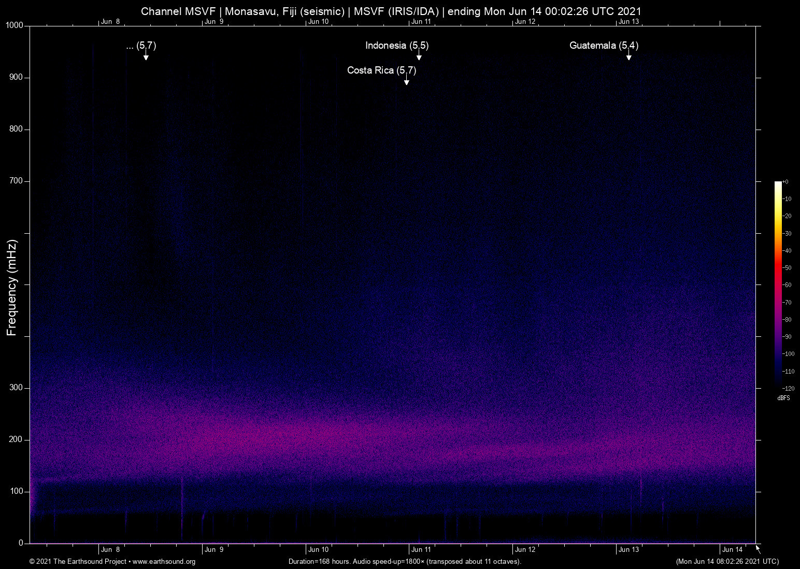This screenshot has width=800, height=569.
Task: Click the '-120' value on the color scale
Action: (789, 389)
